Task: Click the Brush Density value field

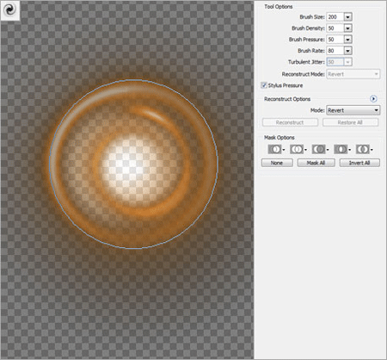Action: 335,28
